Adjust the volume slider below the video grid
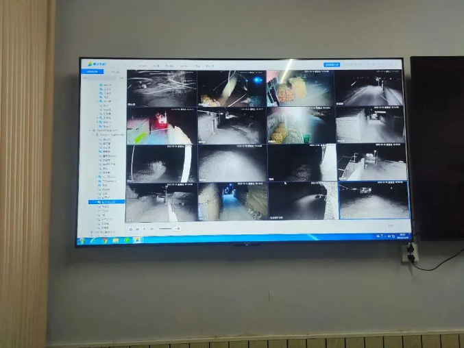 click(x=165, y=229)
